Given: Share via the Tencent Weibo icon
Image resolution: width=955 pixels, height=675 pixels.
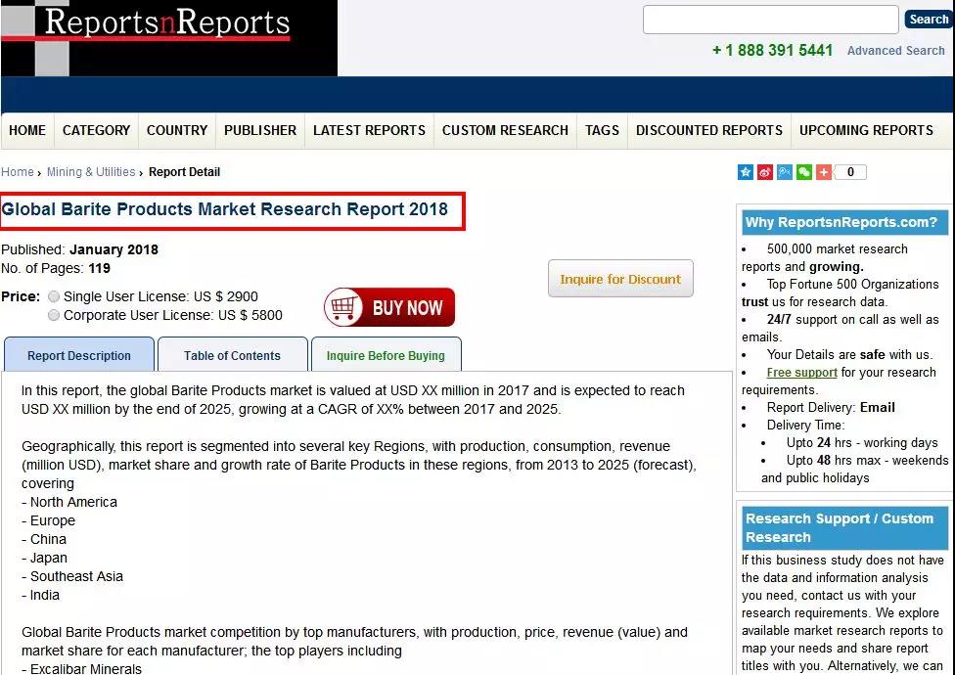Looking at the screenshot, I should [785, 172].
